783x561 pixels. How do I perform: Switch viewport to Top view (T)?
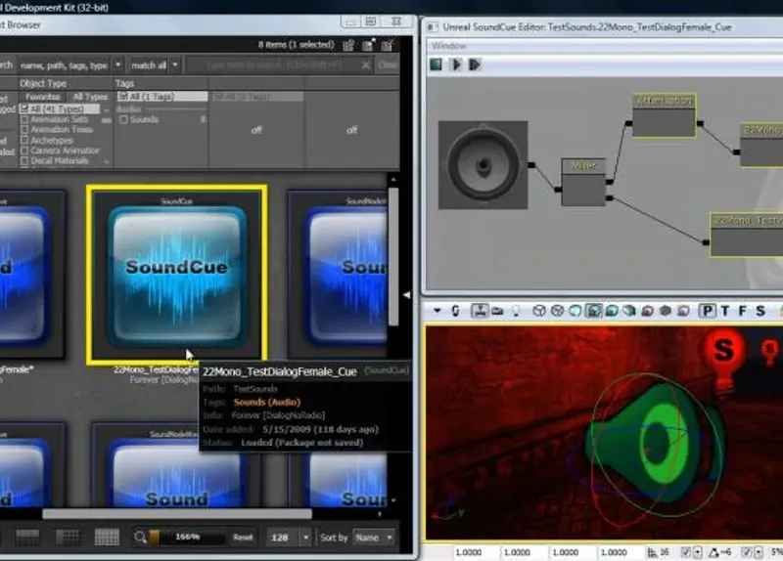[725, 311]
